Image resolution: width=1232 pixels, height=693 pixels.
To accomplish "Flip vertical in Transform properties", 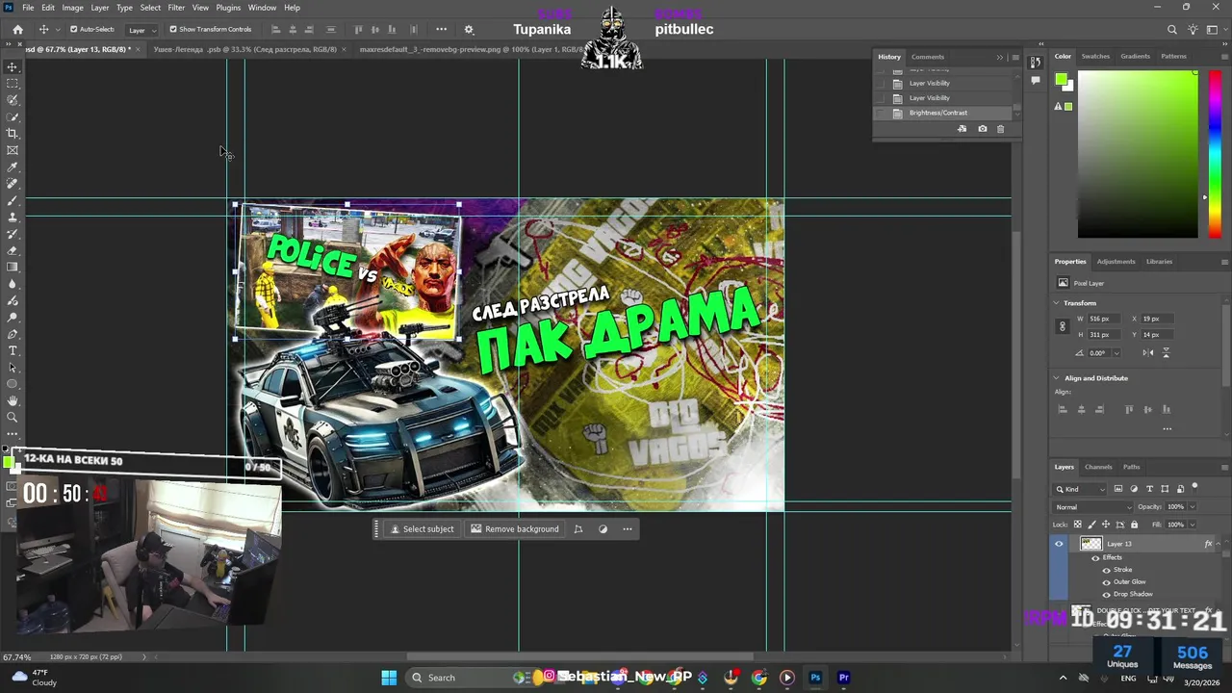I will click(1167, 353).
